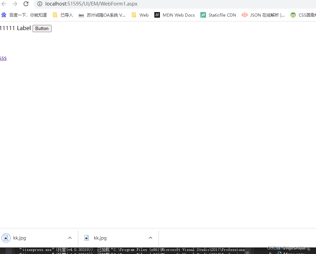
Task: Open the Staticfile CDN bookmark
Action: pyautogui.click(x=218, y=15)
